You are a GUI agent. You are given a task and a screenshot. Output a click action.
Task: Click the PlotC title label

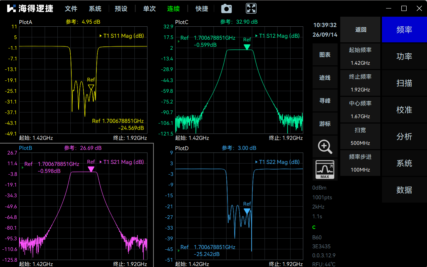click(182, 22)
